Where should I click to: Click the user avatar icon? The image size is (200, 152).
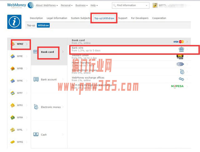click(155, 5)
